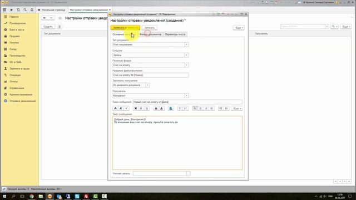Open search magnifier in top toolbar
The height and width of the screenshot is (200, 356).
[x=25, y=10]
